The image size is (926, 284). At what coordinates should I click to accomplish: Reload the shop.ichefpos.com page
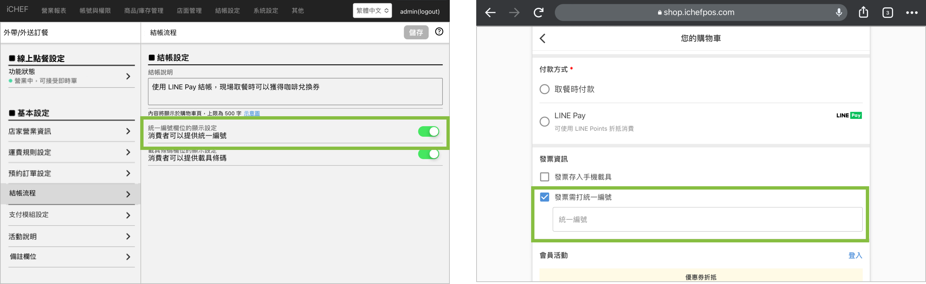pos(538,13)
